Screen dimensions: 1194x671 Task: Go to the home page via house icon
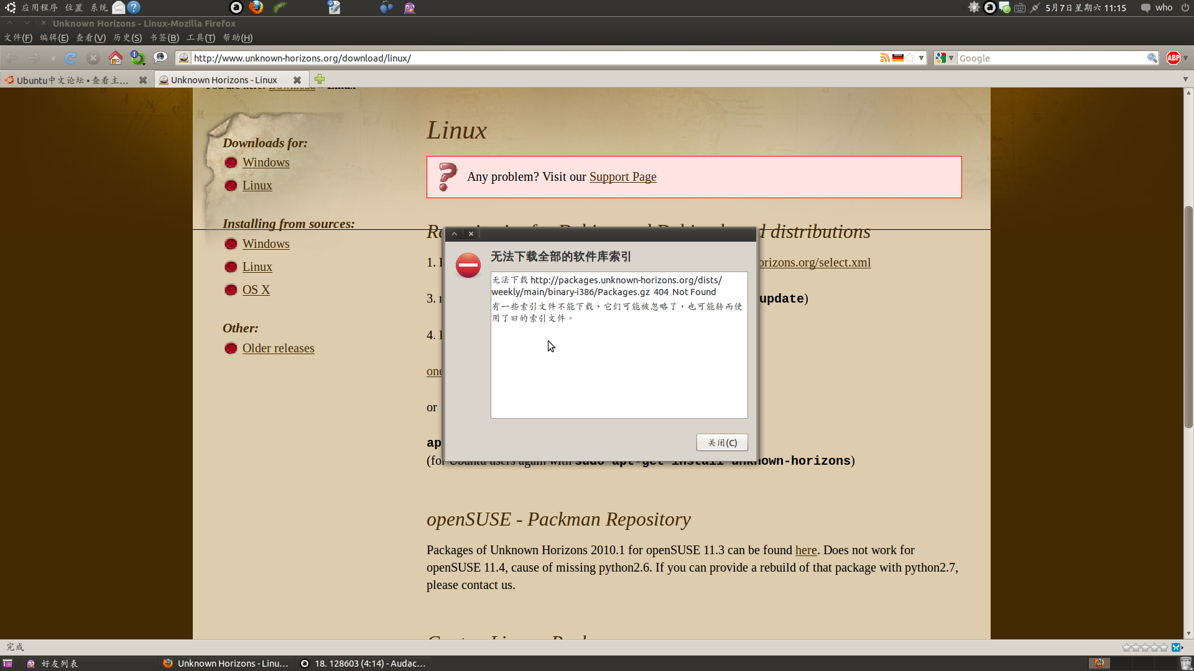pyautogui.click(x=115, y=58)
